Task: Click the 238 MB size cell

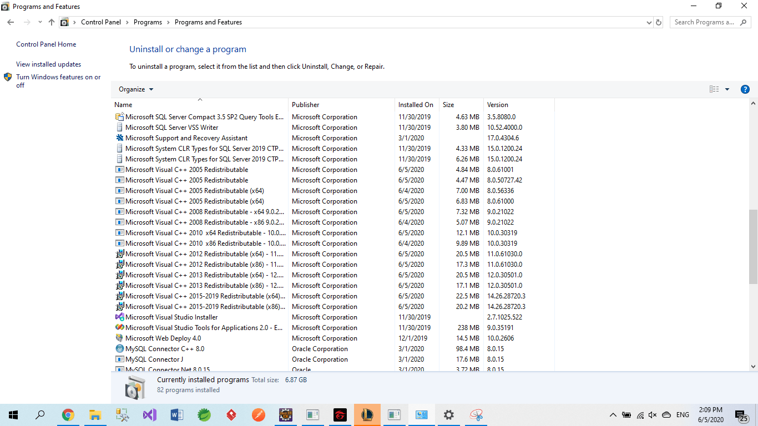Action: [x=468, y=328]
